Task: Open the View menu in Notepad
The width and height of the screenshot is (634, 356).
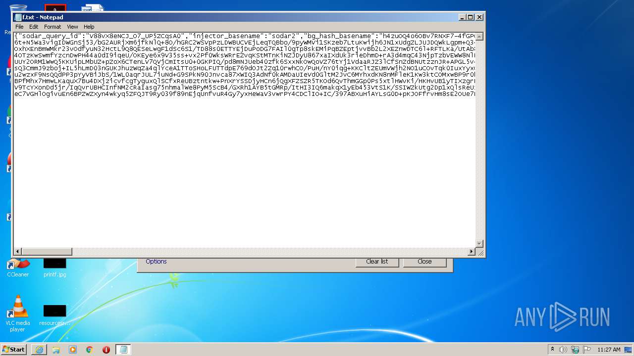Action: coord(72,27)
